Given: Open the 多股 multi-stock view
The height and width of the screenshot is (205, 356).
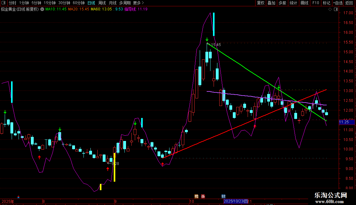Looking at the screenshot, I should click(282, 3).
